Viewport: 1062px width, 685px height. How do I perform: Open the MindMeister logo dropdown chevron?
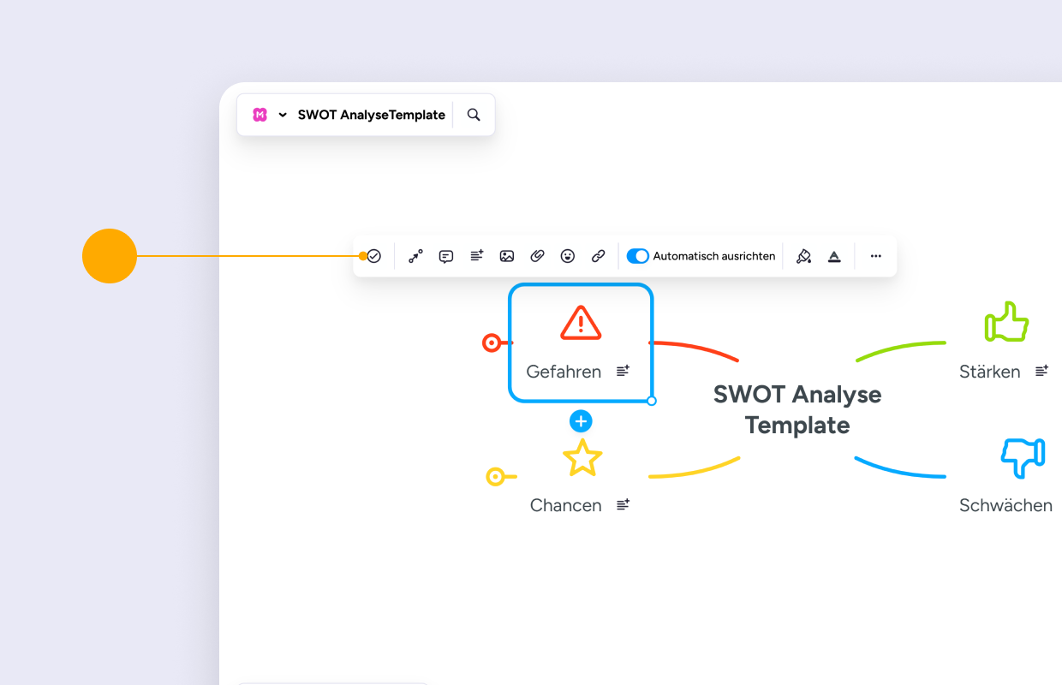283,115
